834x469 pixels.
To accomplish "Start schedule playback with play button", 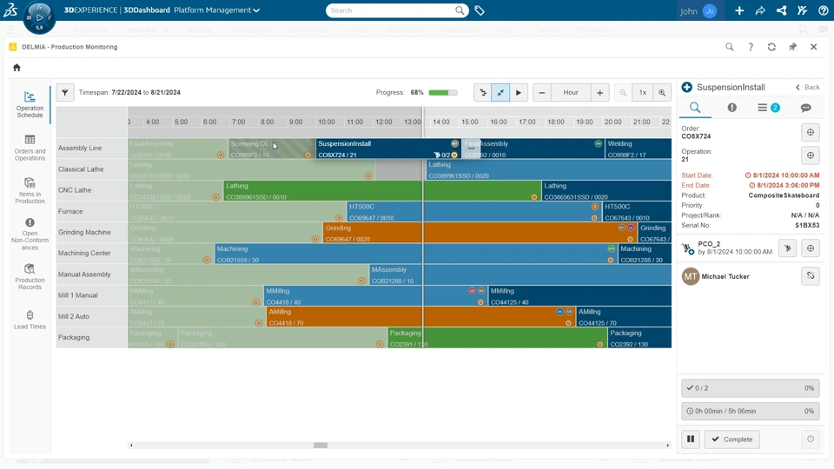I will click(519, 93).
